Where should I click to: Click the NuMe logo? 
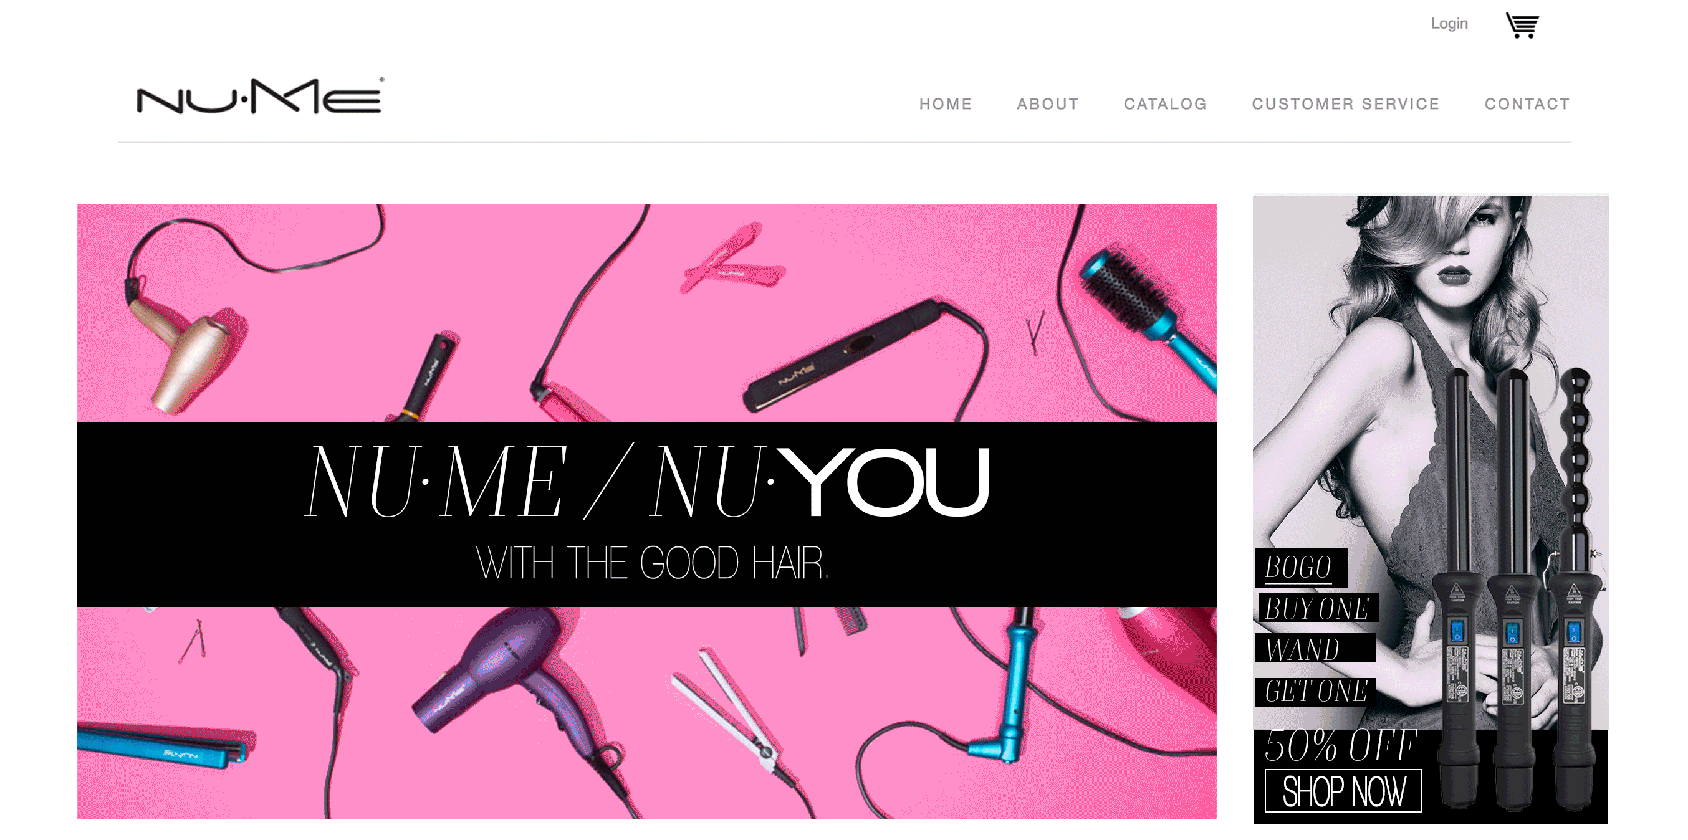click(260, 96)
